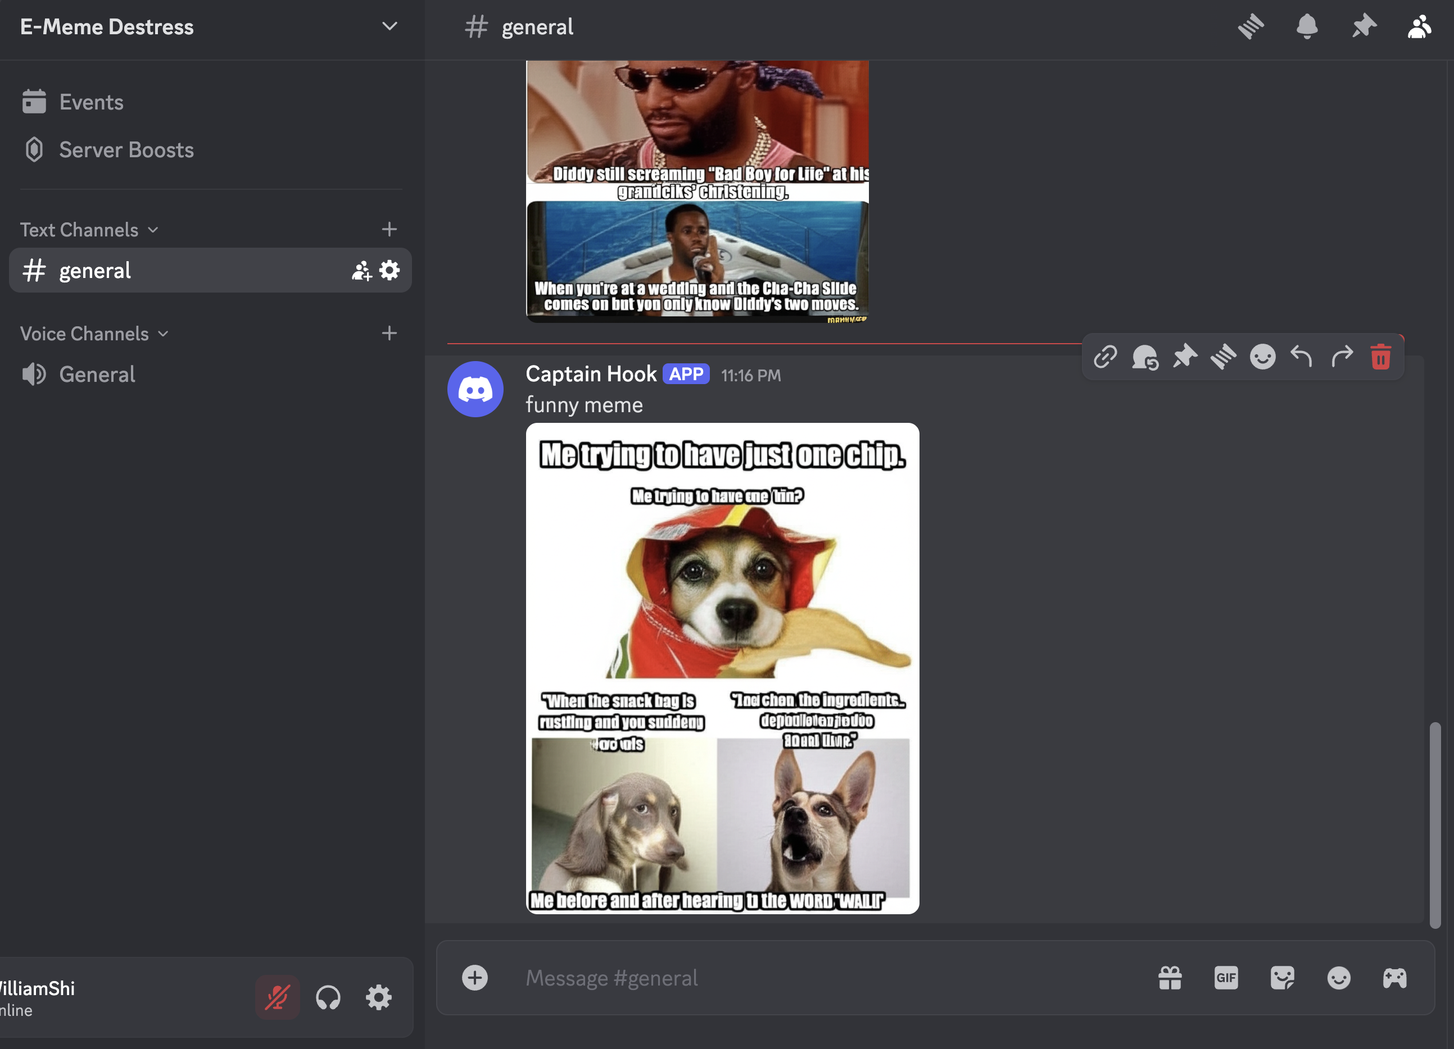Open Server Boosts in sidebar
The width and height of the screenshot is (1454, 1049).
(x=126, y=150)
